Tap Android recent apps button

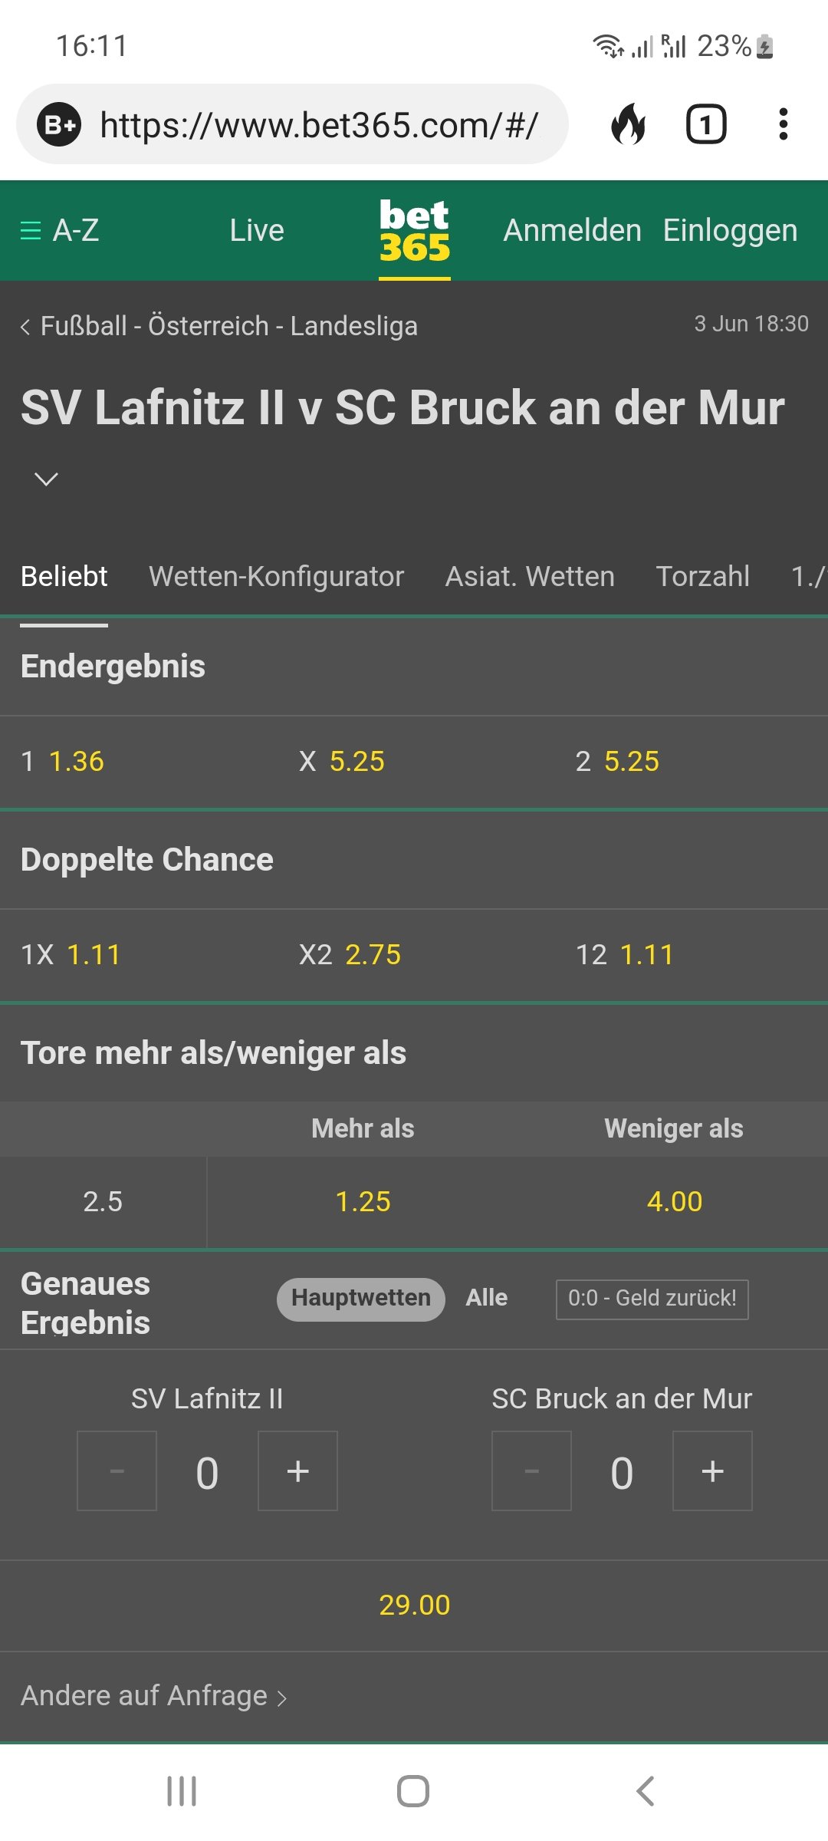[x=182, y=1791]
